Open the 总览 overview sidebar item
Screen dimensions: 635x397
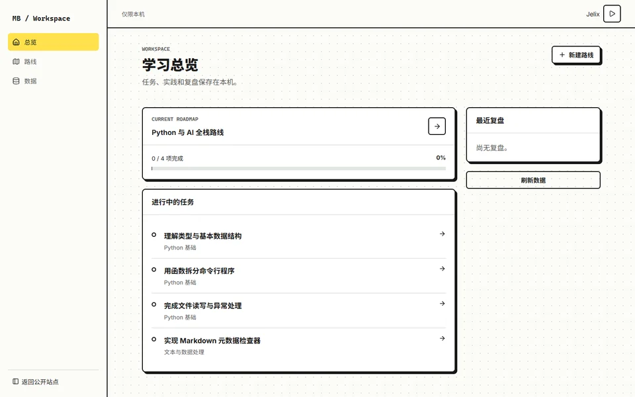coord(53,42)
